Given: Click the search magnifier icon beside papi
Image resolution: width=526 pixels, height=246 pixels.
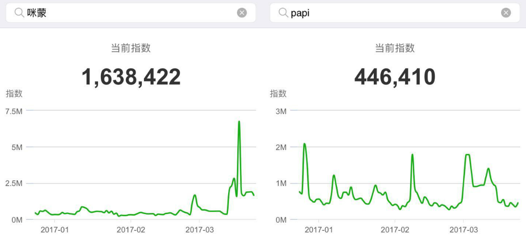Looking at the screenshot, I should click(x=284, y=13).
